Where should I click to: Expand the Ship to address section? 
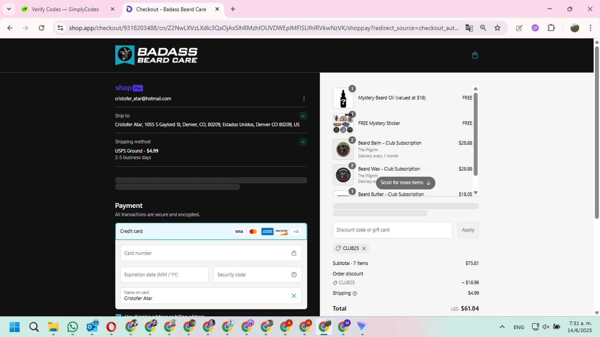click(303, 116)
